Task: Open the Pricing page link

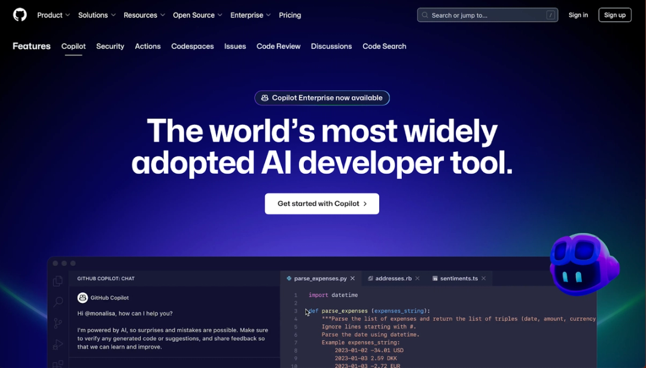Action: [290, 15]
